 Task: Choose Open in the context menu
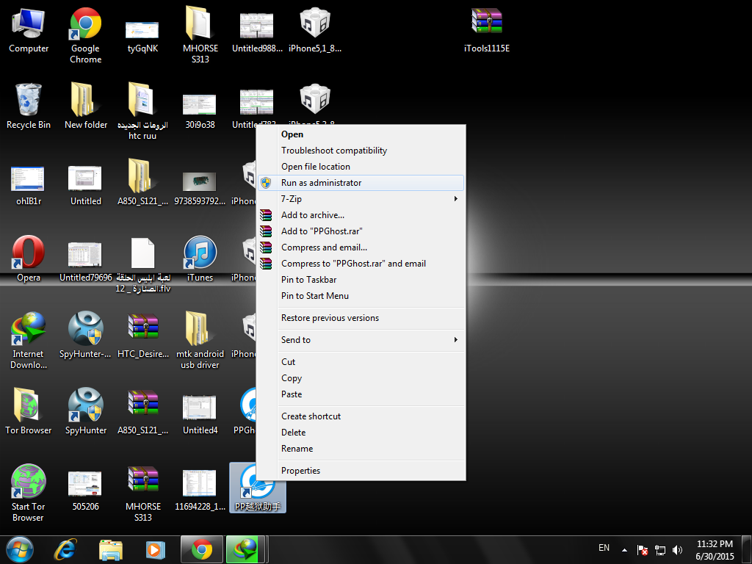pos(361,134)
